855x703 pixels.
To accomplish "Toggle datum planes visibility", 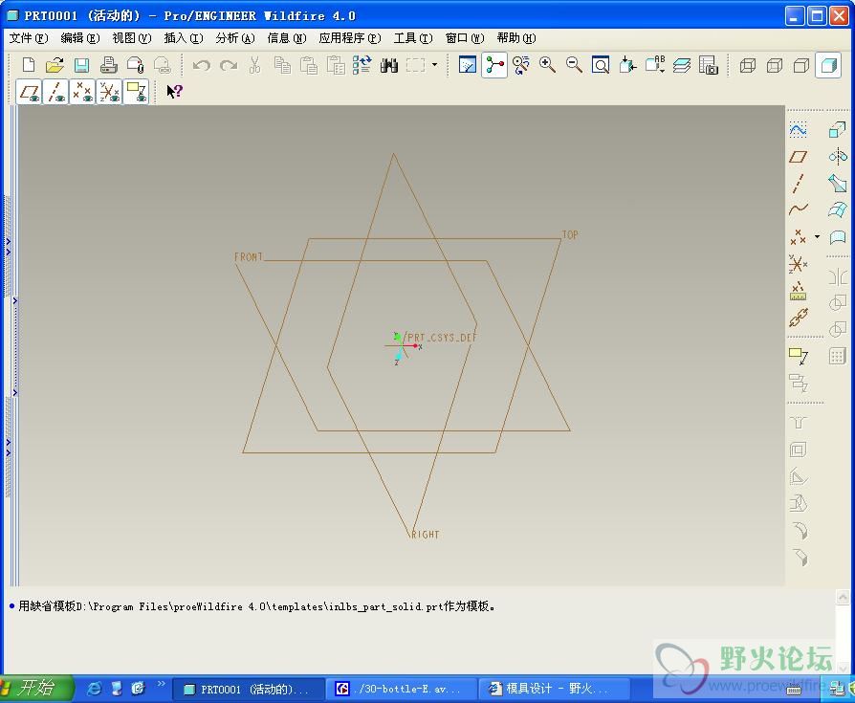I will click(29, 92).
